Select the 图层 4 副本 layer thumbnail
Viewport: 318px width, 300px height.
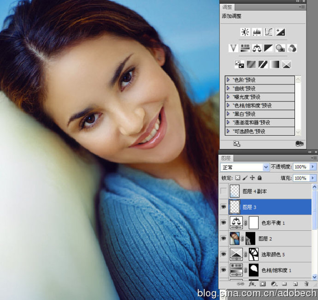click(235, 191)
